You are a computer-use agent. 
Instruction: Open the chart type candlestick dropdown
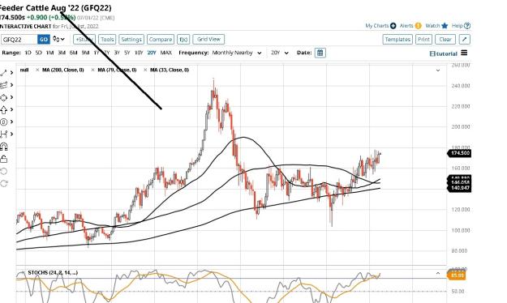point(59,40)
